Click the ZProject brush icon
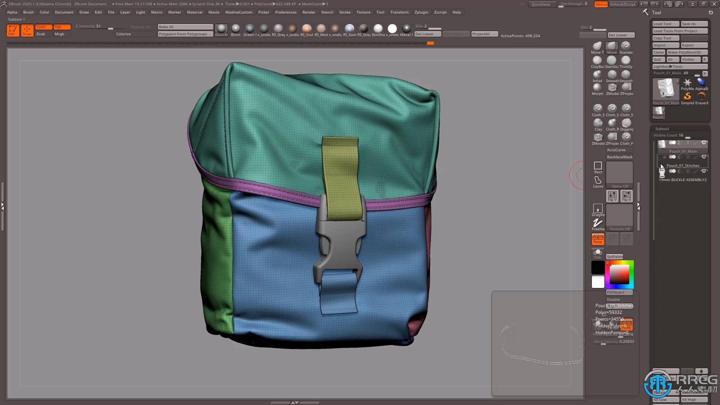 (625, 87)
